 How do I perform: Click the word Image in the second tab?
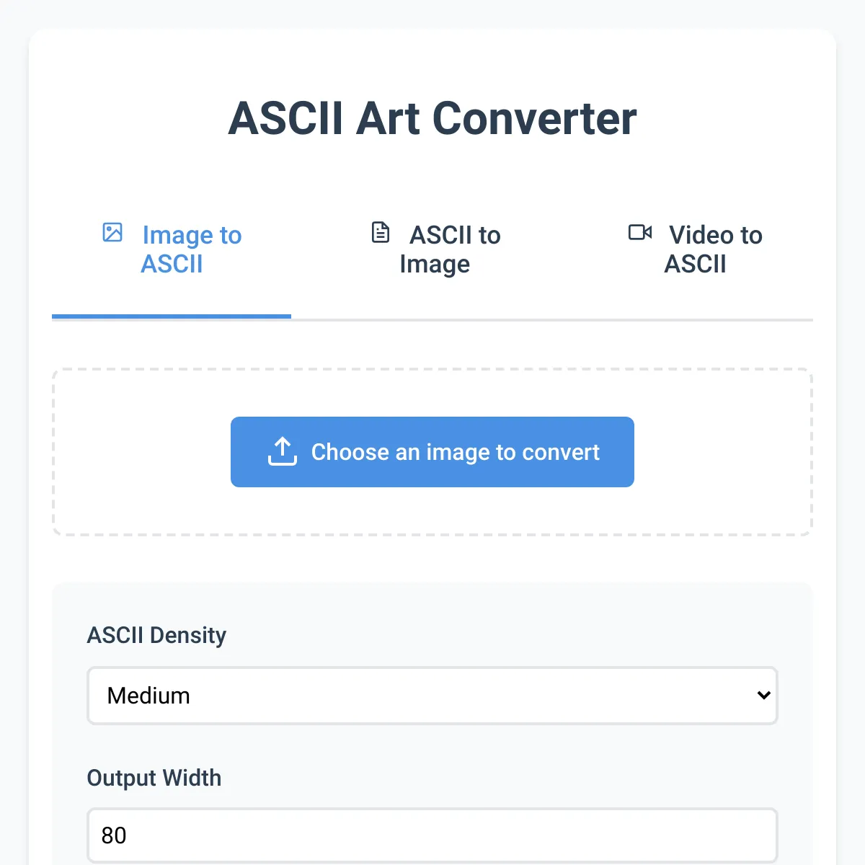point(435,265)
